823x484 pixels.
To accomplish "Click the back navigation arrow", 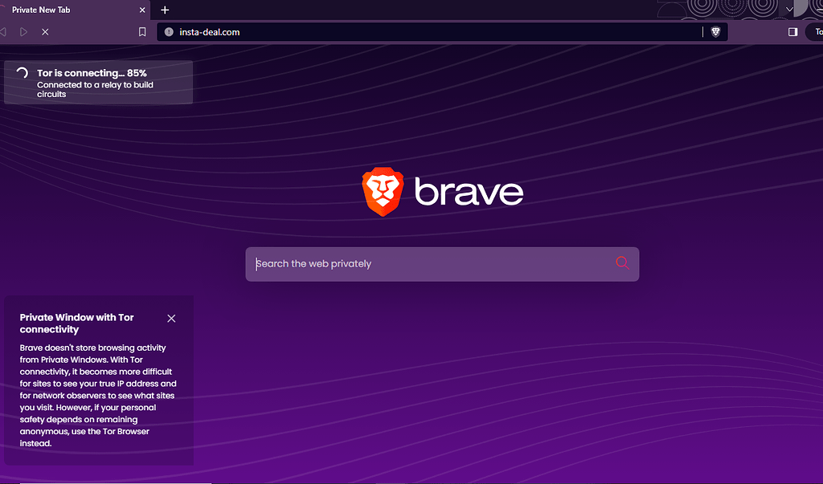I will [x=6, y=31].
